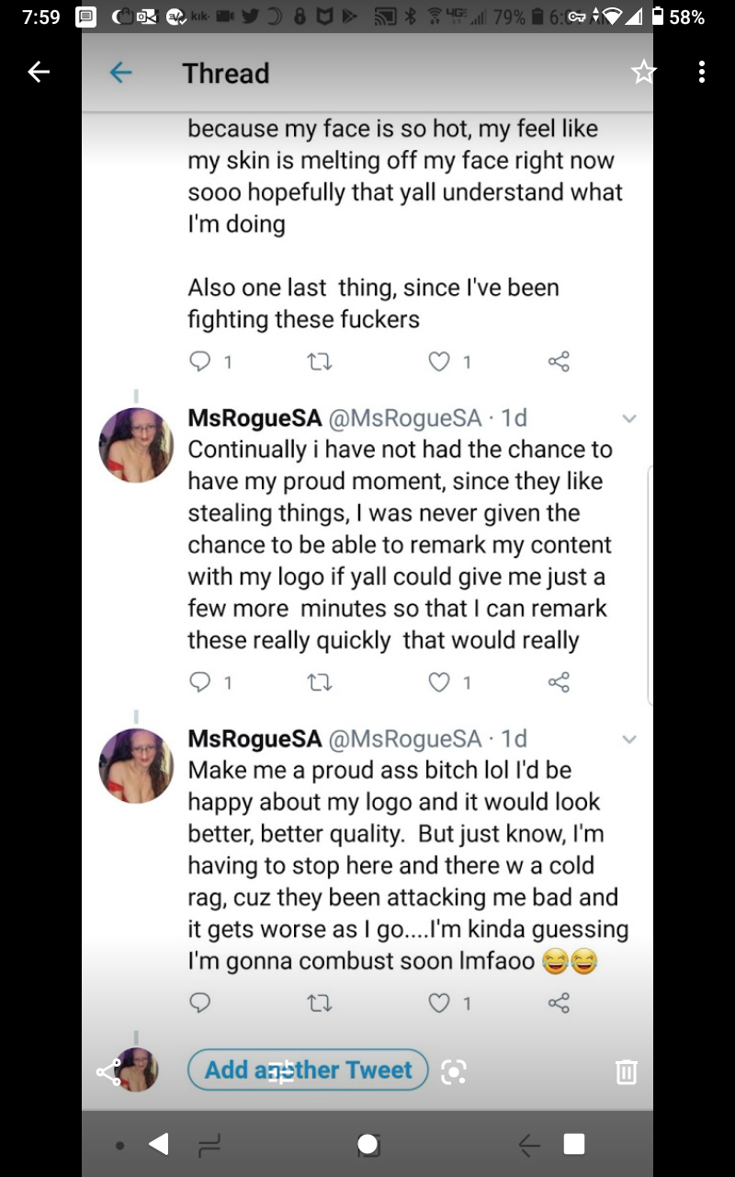Open the edit adjustments sliders icon
This screenshot has height=1177, width=735.
click(x=282, y=1071)
